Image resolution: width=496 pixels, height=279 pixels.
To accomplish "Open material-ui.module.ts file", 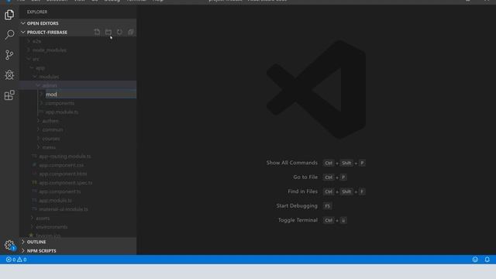I will [x=64, y=209].
